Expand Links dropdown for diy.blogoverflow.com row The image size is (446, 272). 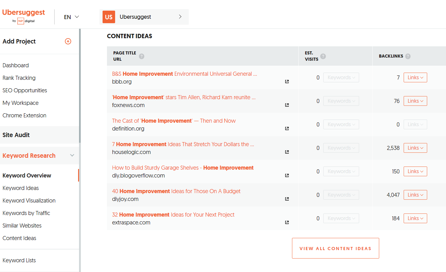pyautogui.click(x=415, y=172)
